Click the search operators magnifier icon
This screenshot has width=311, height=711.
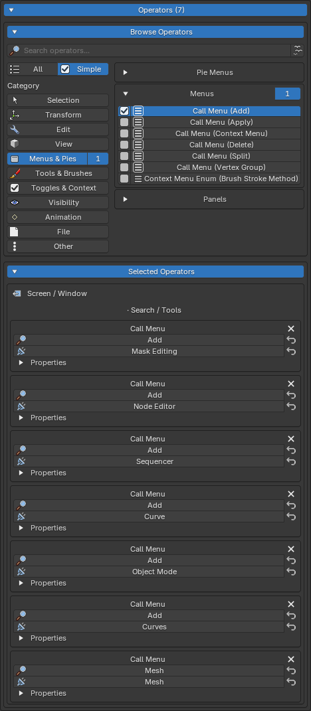point(15,50)
